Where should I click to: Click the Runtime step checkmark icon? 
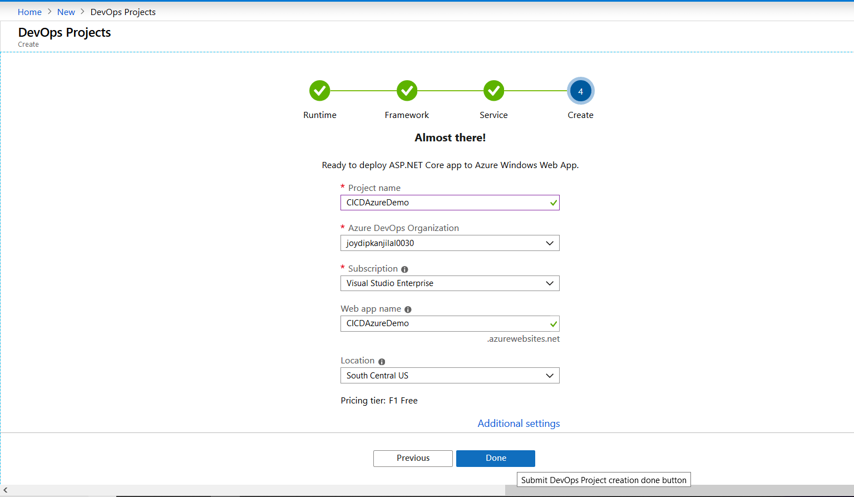(320, 91)
